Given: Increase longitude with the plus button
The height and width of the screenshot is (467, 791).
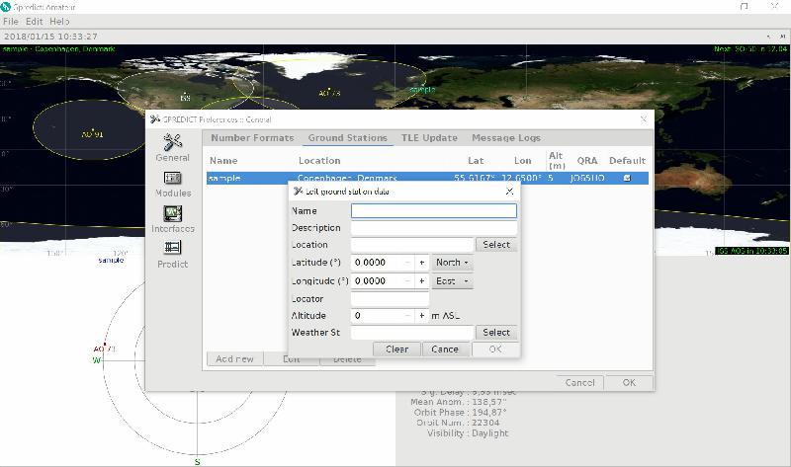Looking at the screenshot, I should pos(422,281).
